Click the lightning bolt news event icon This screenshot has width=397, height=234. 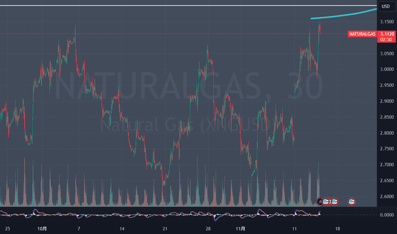click(320, 202)
